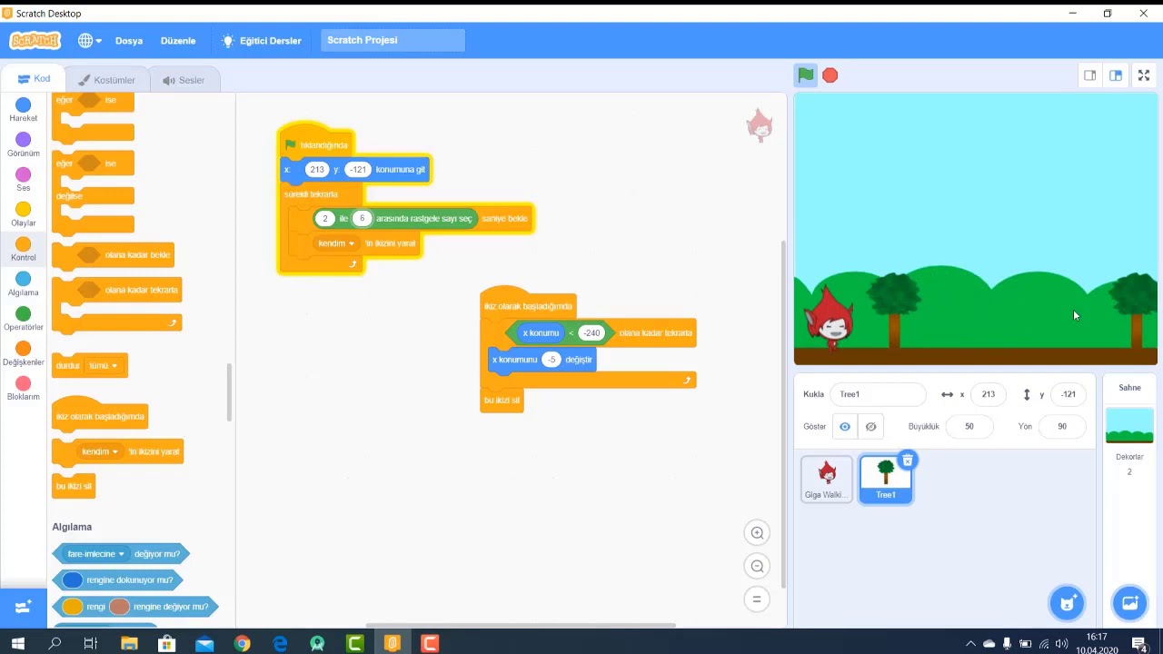Open the add extension button

coord(24,606)
